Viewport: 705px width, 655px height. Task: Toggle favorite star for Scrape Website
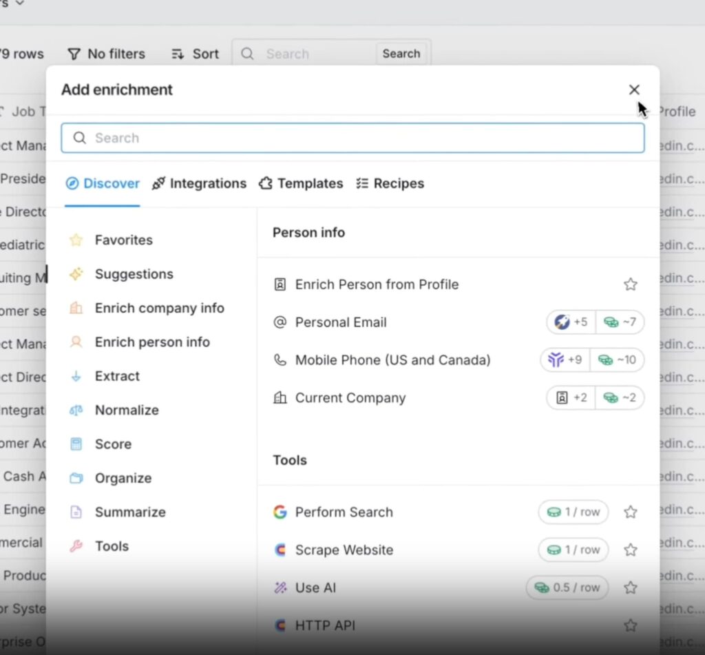click(x=630, y=550)
